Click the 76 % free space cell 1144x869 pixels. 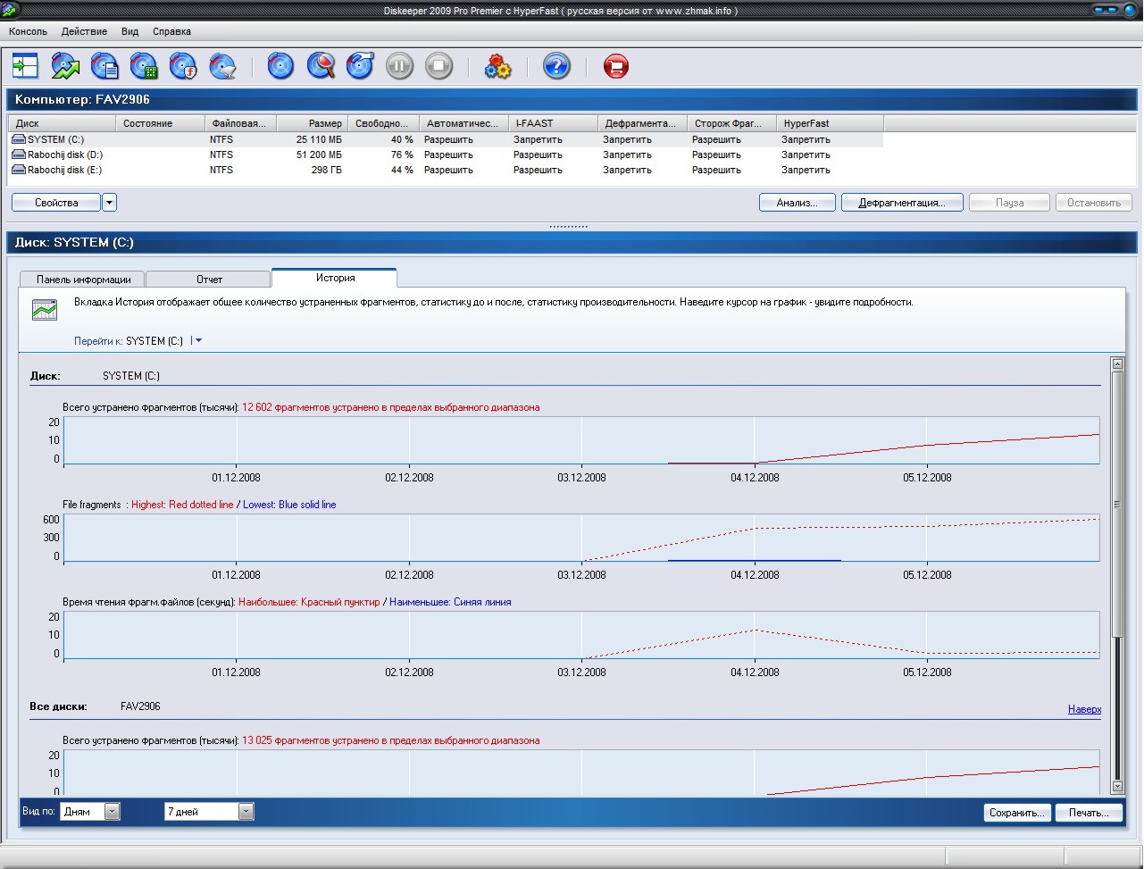coord(402,155)
